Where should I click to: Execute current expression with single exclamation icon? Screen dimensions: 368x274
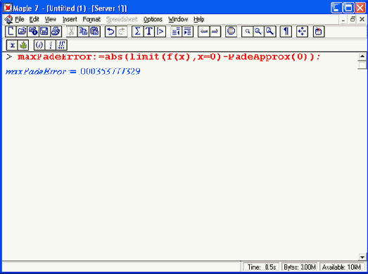pyautogui.click(x=51, y=45)
